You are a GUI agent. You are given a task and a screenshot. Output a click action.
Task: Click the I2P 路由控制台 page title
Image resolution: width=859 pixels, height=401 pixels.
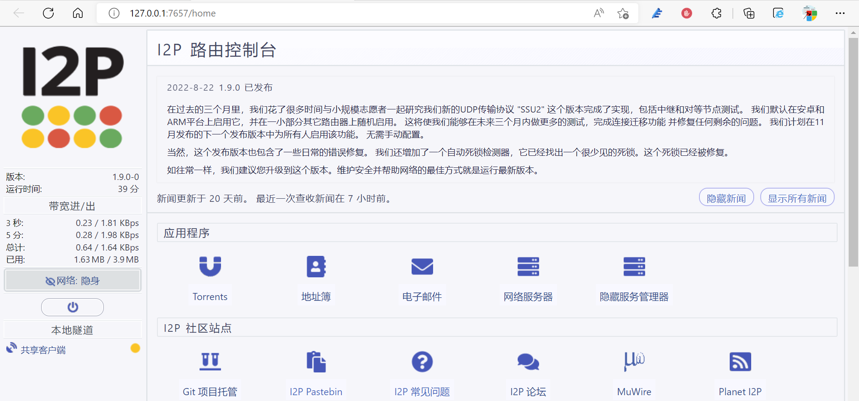(x=217, y=50)
